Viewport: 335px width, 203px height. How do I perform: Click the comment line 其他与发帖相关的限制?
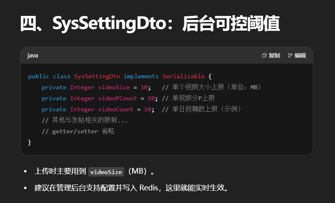pos(85,120)
